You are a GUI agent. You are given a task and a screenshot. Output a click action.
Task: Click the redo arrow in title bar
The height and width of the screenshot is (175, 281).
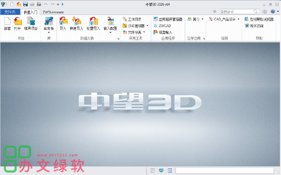coord(52,4)
